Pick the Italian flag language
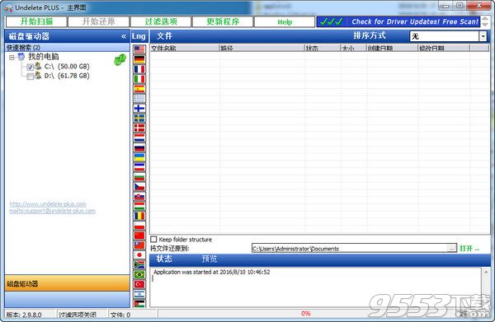495x322 pixels. tap(139, 79)
